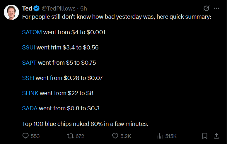The height and width of the screenshot is (144, 227).
Task: Bookmark this tweet
Action: 205,136
